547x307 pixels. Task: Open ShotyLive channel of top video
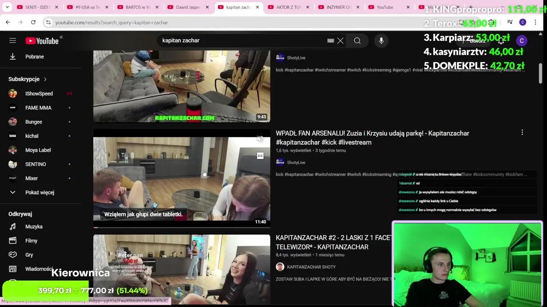296,58
